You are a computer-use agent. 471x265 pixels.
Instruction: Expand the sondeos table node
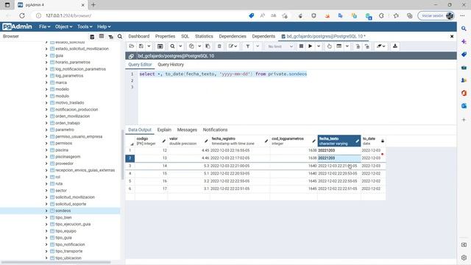click(x=46, y=211)
